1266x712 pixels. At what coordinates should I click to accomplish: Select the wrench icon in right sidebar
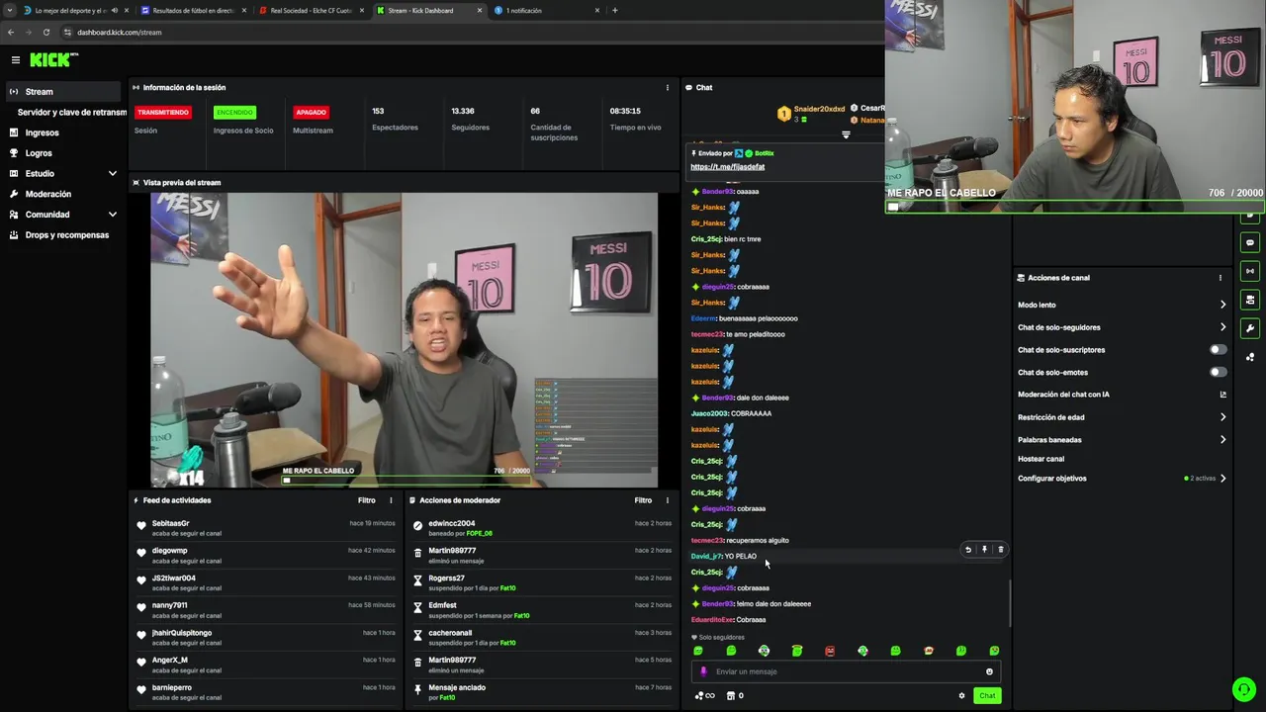1250,328
